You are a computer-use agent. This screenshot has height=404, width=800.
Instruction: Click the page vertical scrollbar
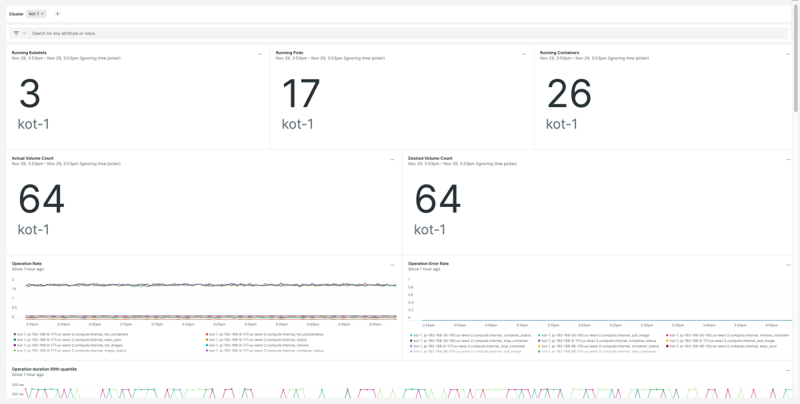tap(796, 60)
